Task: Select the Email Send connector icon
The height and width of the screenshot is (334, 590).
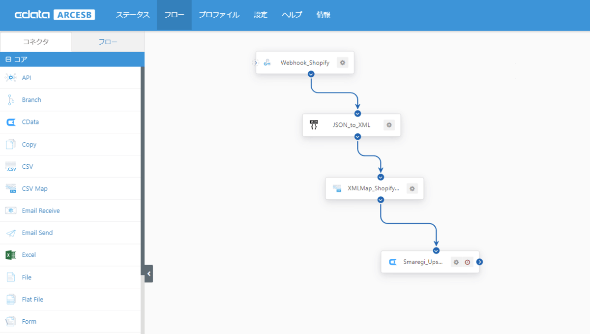Action: [11, 232]
